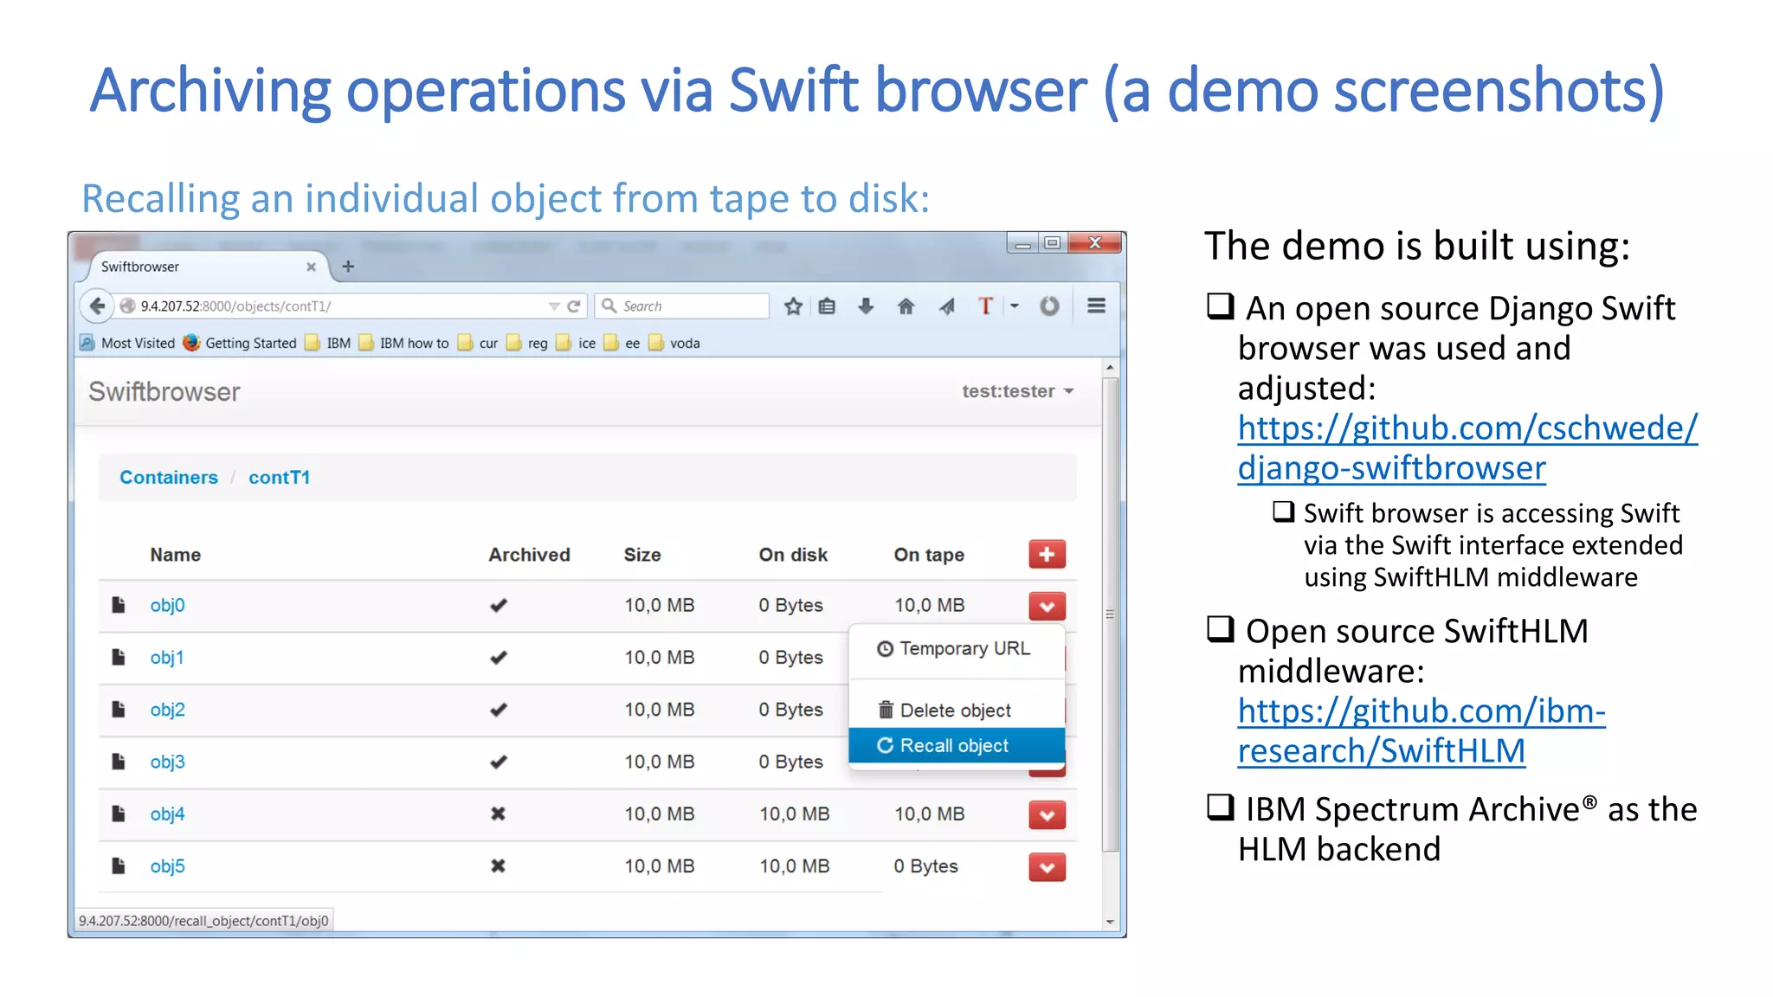
Task: Go to the Containers breadcrumb
Action: pyautogui.click(x=169, y=477)
